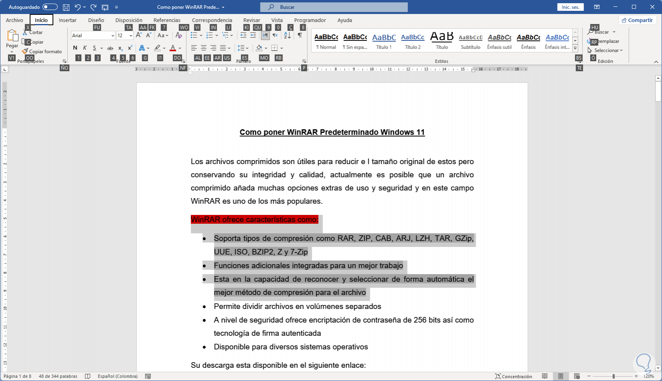This screenshot has width=662, height=381.
Task: Open ribbon display options icon
Action: (x=597, y=7)
